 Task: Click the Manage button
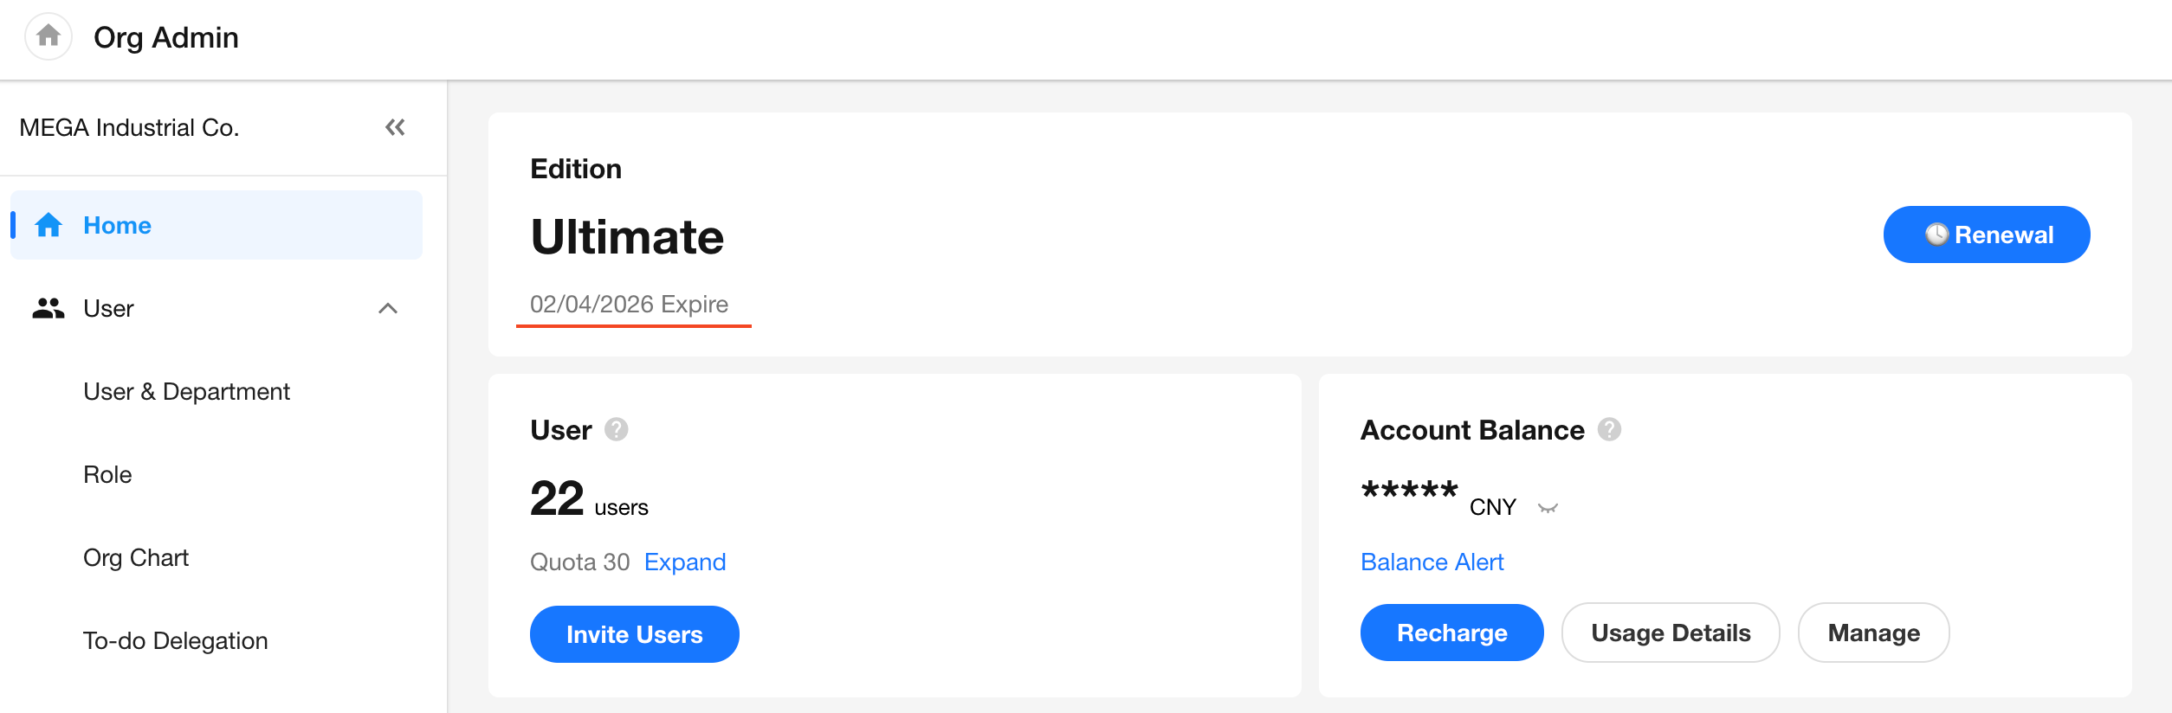[1873, 633]
